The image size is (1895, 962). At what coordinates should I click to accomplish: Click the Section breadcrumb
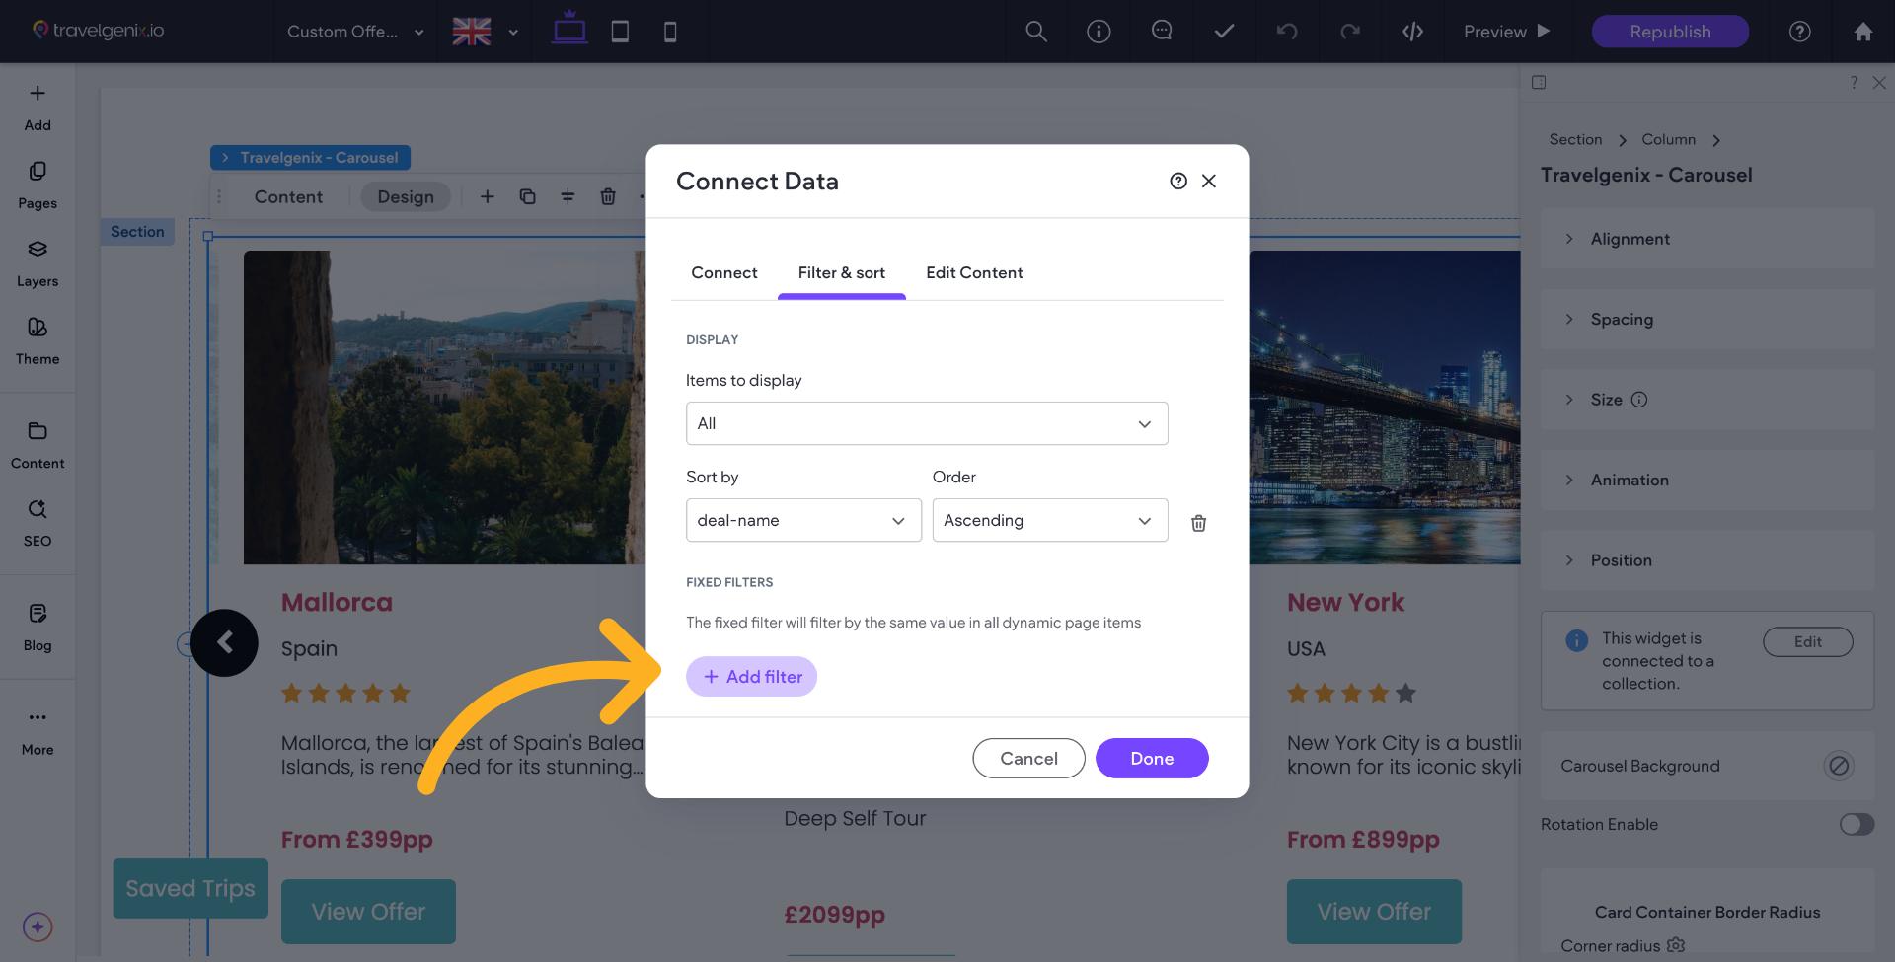[1575, 139]
